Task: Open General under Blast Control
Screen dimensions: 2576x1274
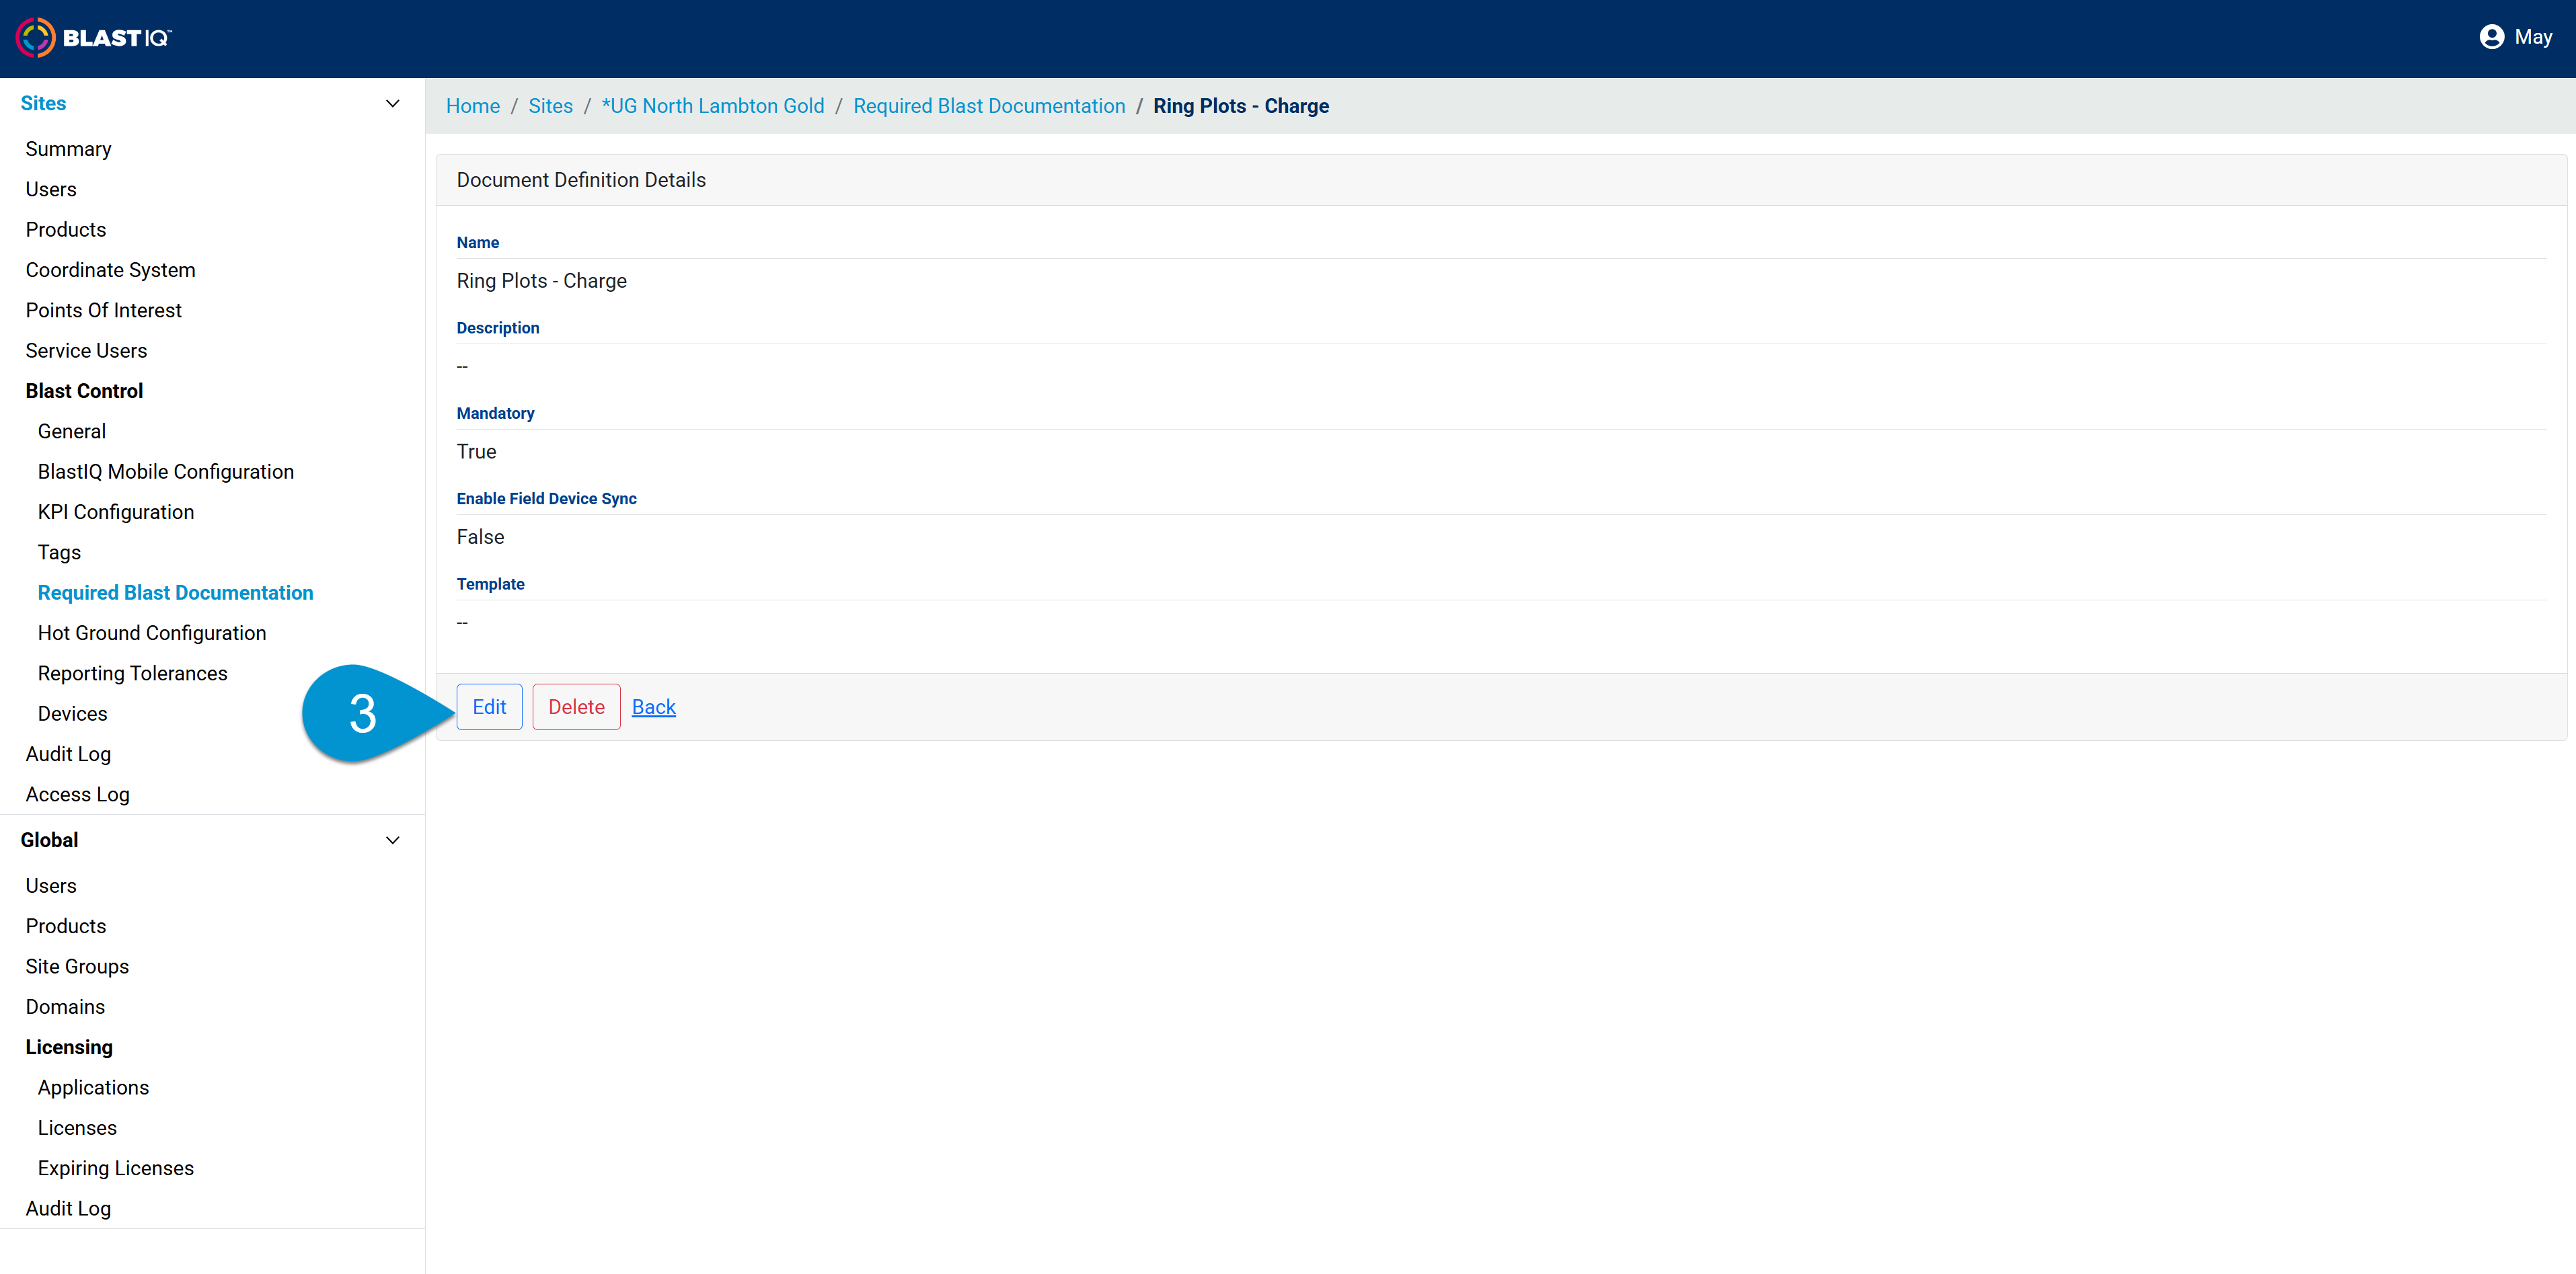Action: 72,432
